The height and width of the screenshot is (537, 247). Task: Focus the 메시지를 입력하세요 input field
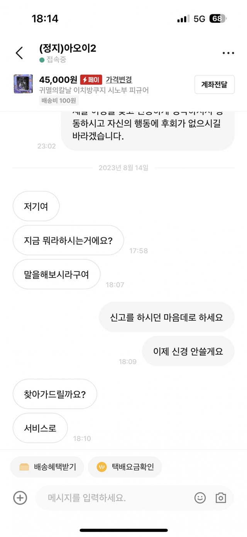coord(116,498)
